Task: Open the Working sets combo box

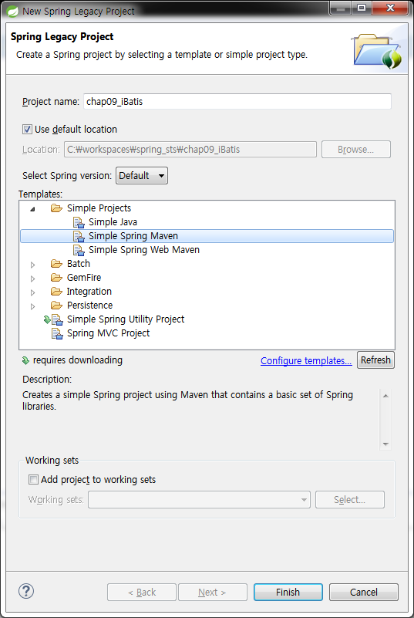Action: [199, 500]
